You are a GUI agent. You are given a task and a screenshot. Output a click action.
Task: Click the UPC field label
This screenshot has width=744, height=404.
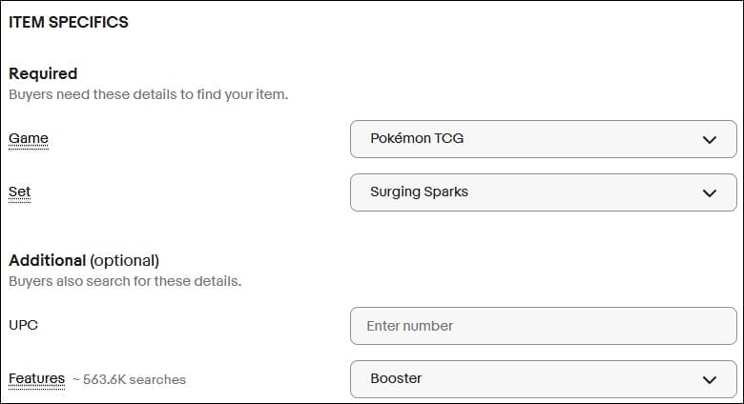coord(24,325)
